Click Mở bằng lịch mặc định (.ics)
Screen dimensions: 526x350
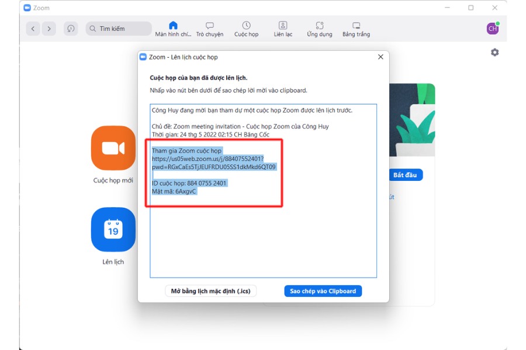click(210, 291)
